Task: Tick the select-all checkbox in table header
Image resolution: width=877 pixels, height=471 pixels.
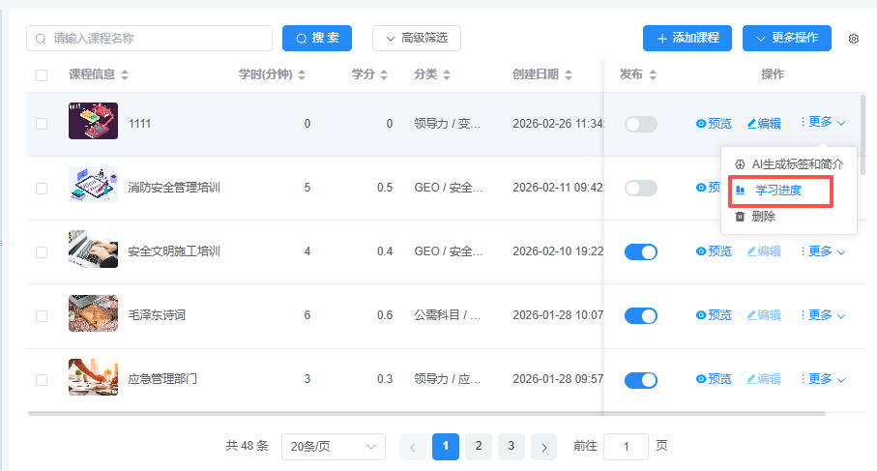Action: 42,75
